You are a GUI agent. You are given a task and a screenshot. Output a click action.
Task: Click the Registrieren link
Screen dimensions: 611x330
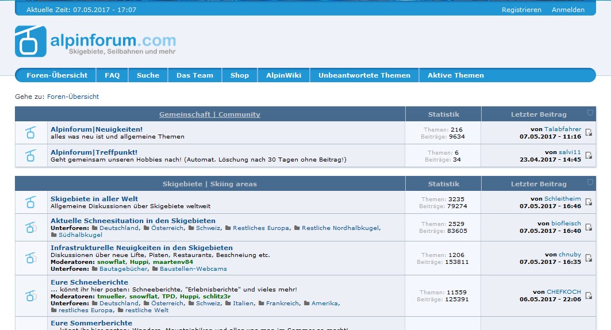521,10
